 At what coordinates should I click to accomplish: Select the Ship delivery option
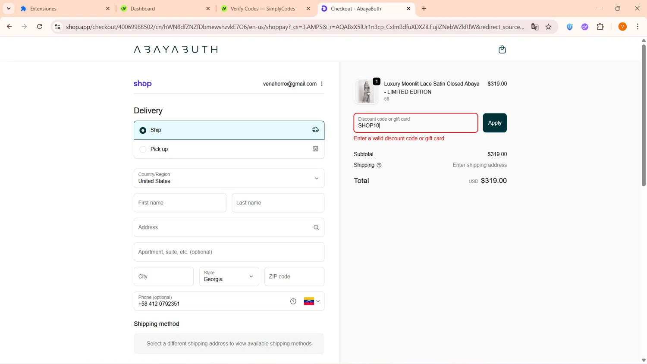coord(229,130)
